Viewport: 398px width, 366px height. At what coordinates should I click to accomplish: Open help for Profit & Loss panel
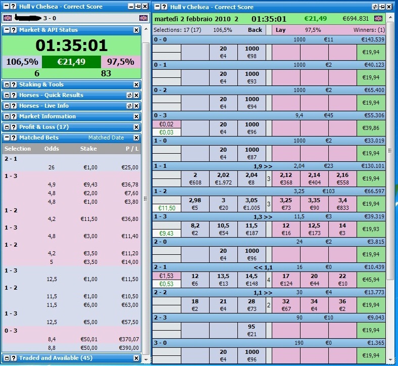pos(14,127)
